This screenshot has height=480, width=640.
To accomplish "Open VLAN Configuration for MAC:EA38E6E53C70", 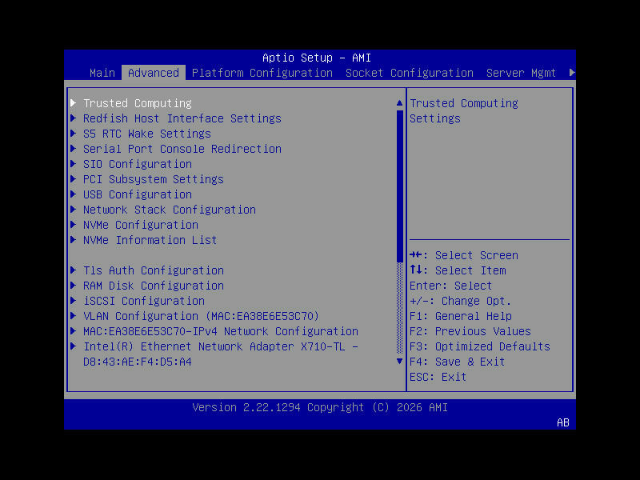I will (x=202, y=316).
